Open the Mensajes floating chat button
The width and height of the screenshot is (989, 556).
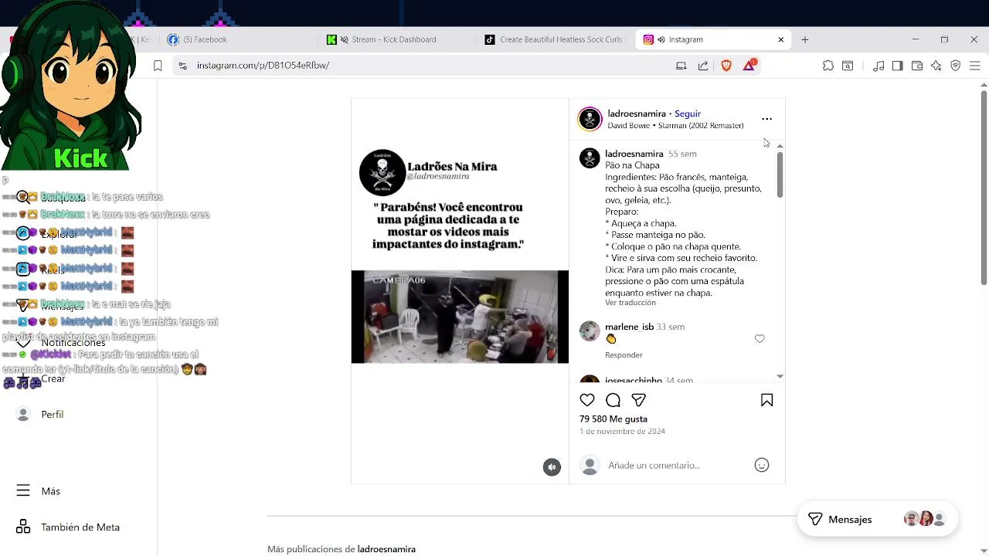pyautogui.click(x=877, y=519)
